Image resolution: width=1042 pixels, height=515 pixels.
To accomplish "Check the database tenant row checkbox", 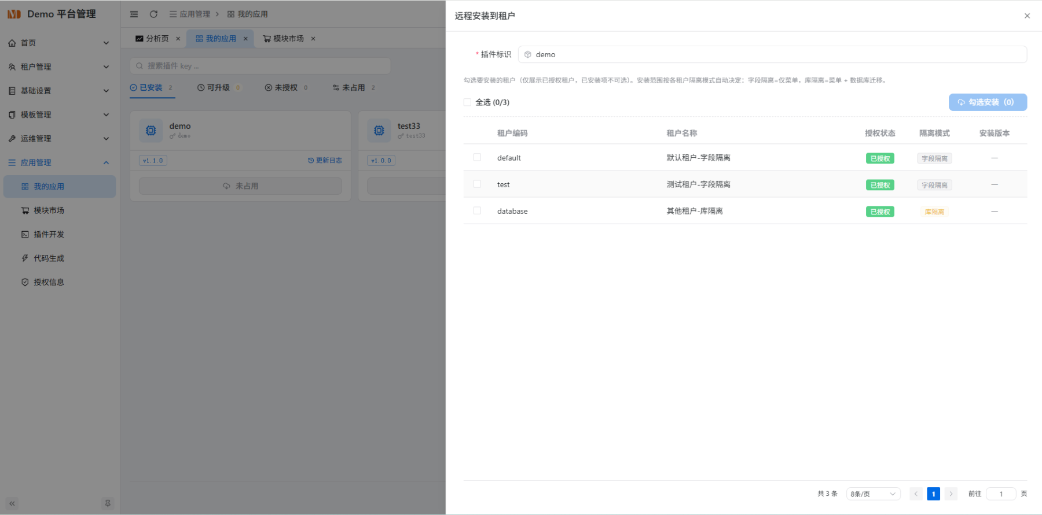I will [x=477, y=210].
